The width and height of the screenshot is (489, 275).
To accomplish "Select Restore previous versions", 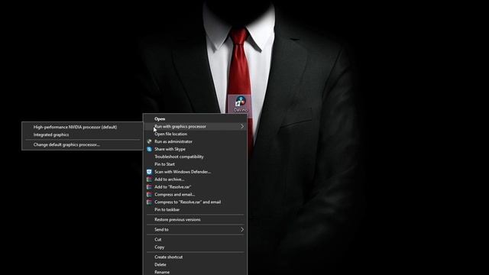I will point(196,219).
